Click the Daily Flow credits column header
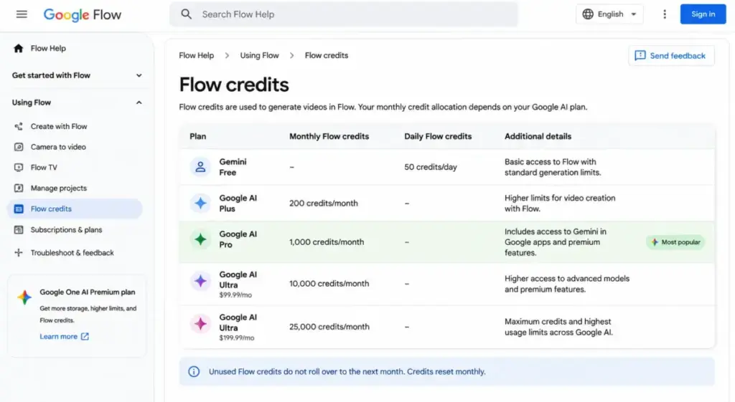Viewport: 735px width, 402px height. 438,137
